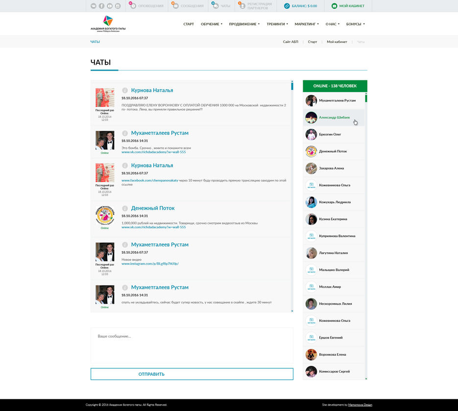Click the Сайт АБП breadcrumb link

[x=290, y=42]
